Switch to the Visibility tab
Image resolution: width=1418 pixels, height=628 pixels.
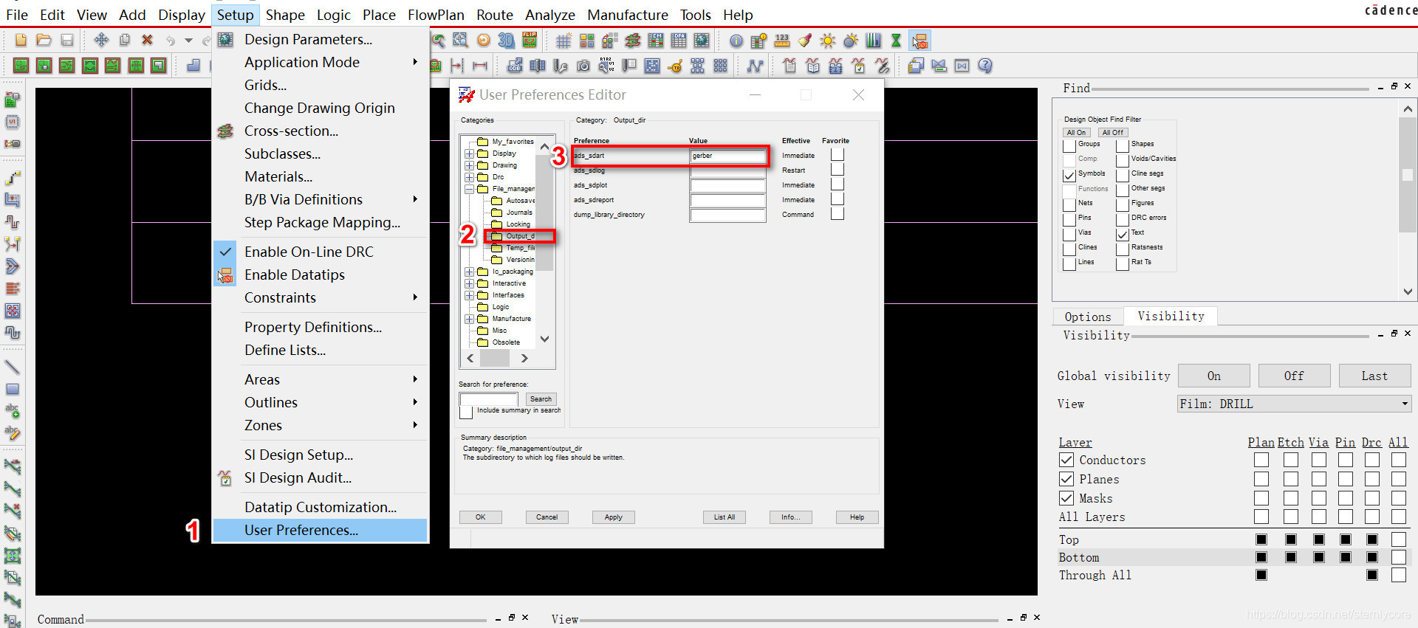click(1171, 316)
